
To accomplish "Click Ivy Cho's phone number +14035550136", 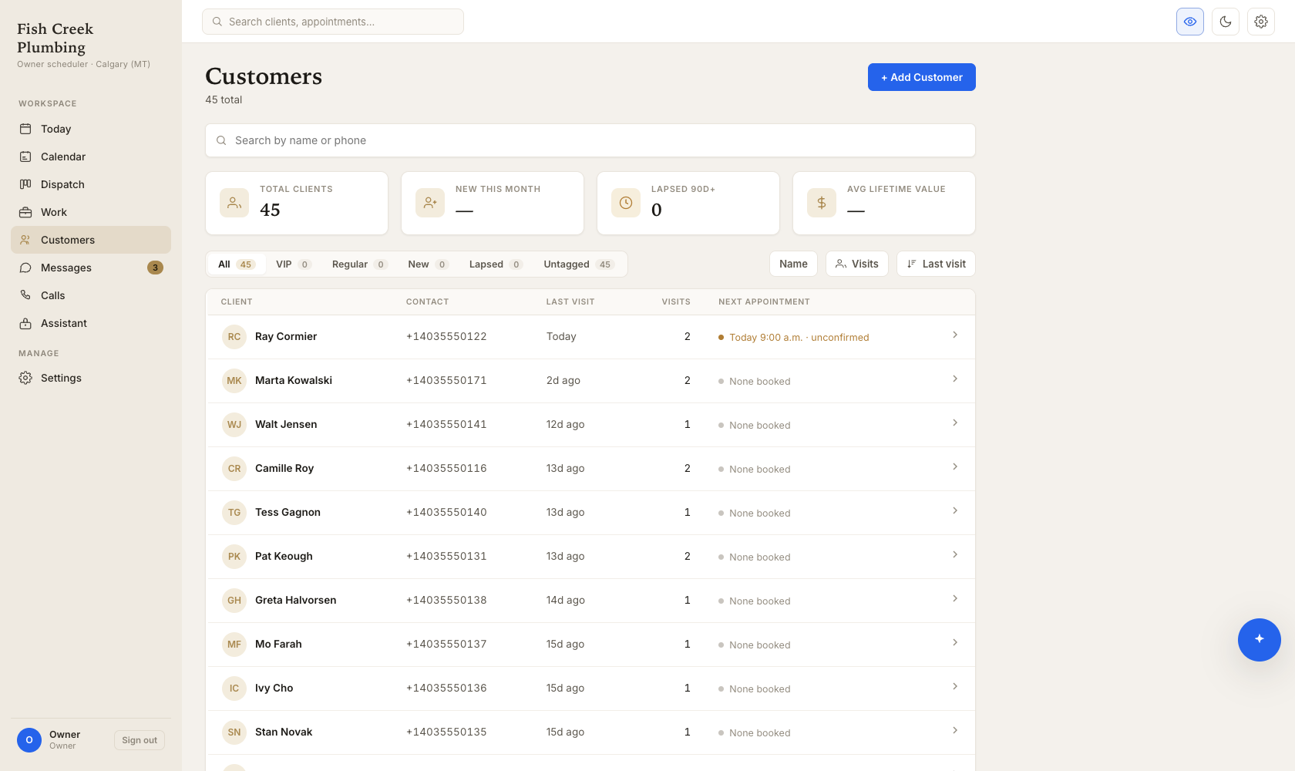I will (x=446, y=689).
